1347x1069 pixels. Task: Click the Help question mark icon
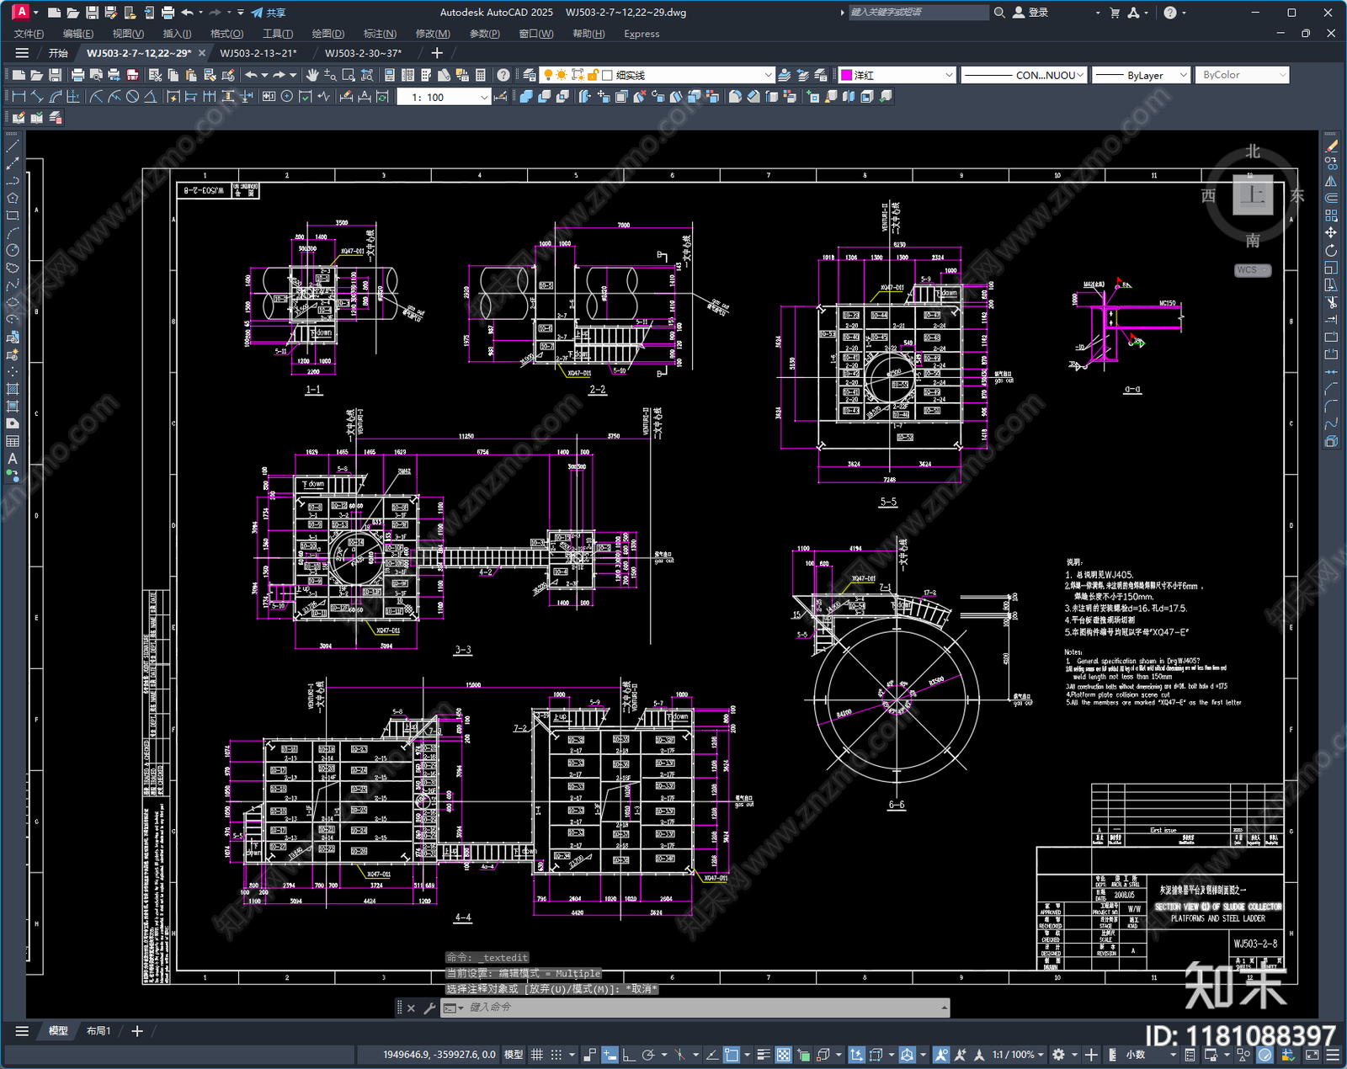(503, 76)
